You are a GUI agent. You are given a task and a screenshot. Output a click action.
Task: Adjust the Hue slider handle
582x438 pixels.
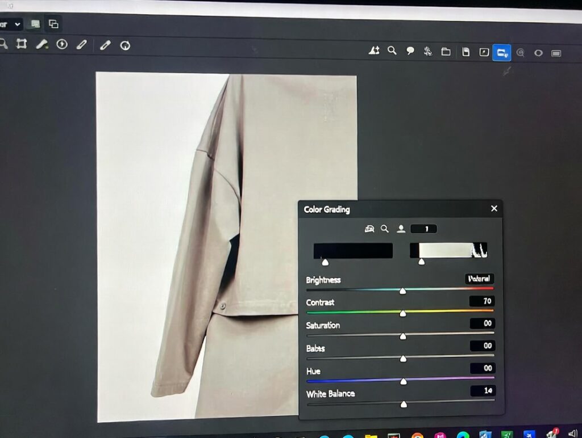404,381
